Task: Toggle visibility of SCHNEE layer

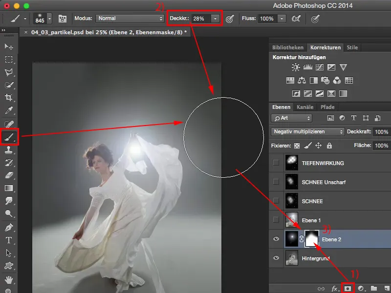Action: pyautogui.click(x=276, y=201)
